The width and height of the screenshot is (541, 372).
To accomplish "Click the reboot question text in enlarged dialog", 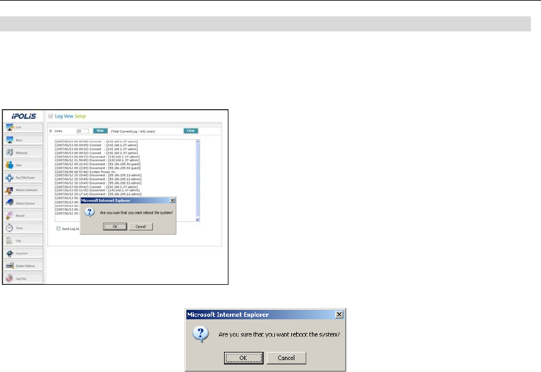I will [279, 334].
